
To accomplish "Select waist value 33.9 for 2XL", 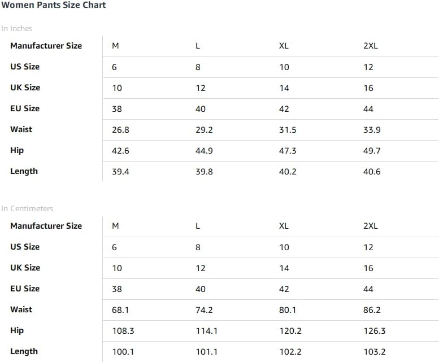I will pos(372,130).
